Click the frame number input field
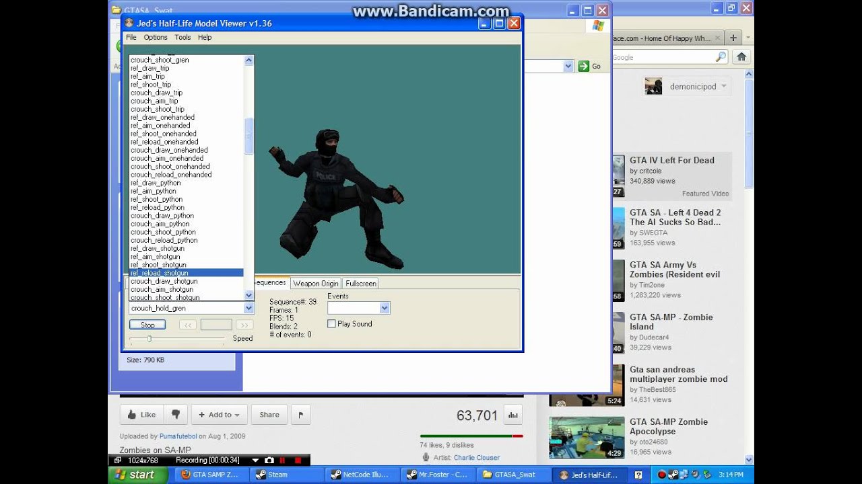 coord(216,325)
